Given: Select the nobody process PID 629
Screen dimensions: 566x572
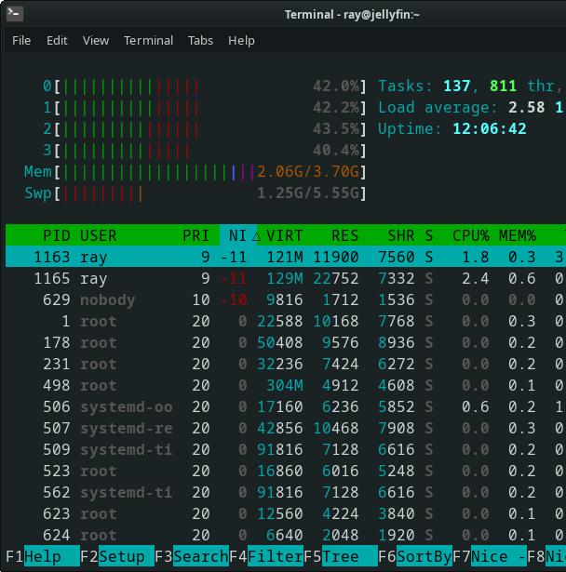Looking at the screenshot, I should pyautogui.click(x=279, y=300).
